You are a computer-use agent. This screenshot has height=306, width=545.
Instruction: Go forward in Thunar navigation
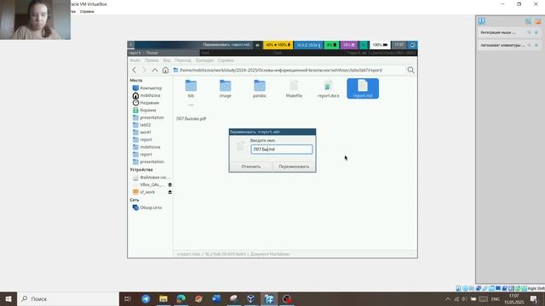click(145, 70)
